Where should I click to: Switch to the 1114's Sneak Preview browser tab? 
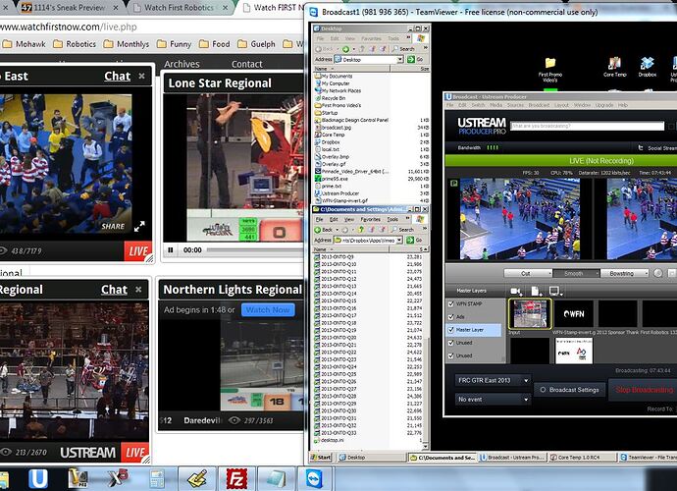[x=69, y=7]
